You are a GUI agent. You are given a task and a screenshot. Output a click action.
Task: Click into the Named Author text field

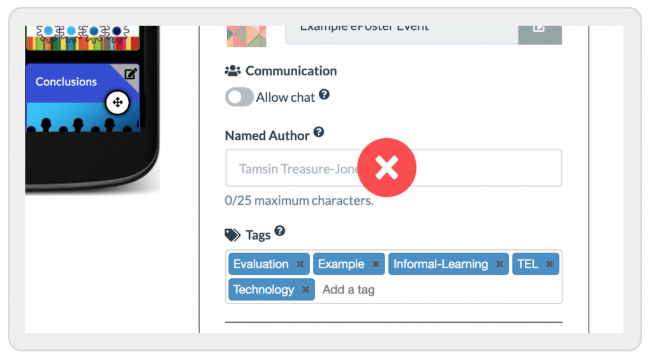393,168
